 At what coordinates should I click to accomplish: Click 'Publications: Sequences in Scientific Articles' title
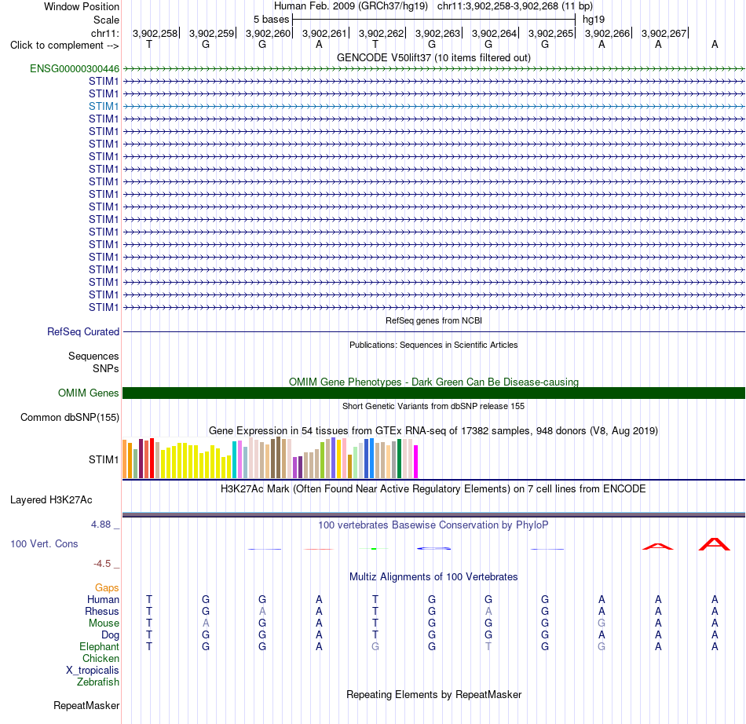pos(433,345)
